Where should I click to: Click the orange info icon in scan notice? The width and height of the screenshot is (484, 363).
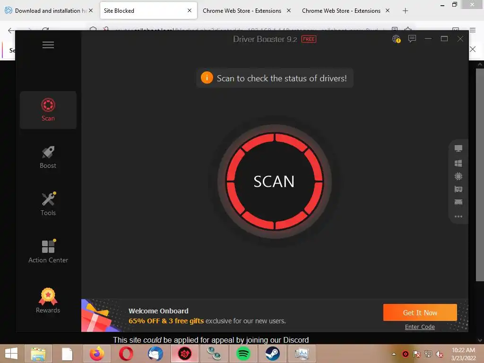pos(207,78)
